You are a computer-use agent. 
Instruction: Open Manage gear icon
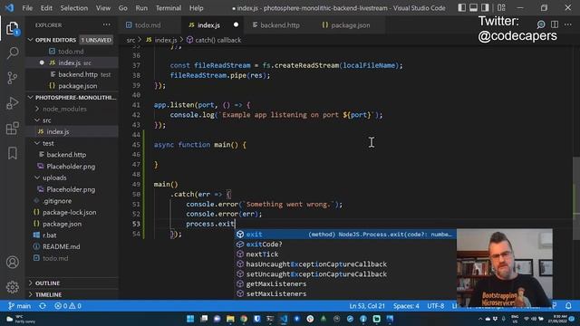pyautogui.click(x=12, y=287)
